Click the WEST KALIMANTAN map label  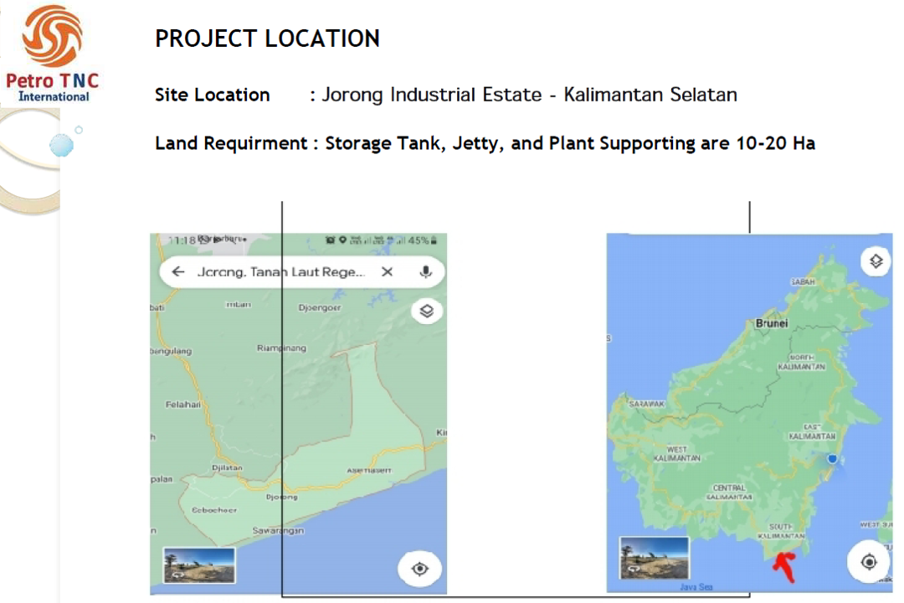pos(677,454)
